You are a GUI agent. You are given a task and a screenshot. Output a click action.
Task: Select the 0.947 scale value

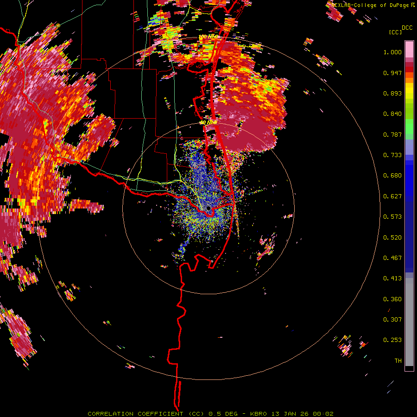click(392, 73)
